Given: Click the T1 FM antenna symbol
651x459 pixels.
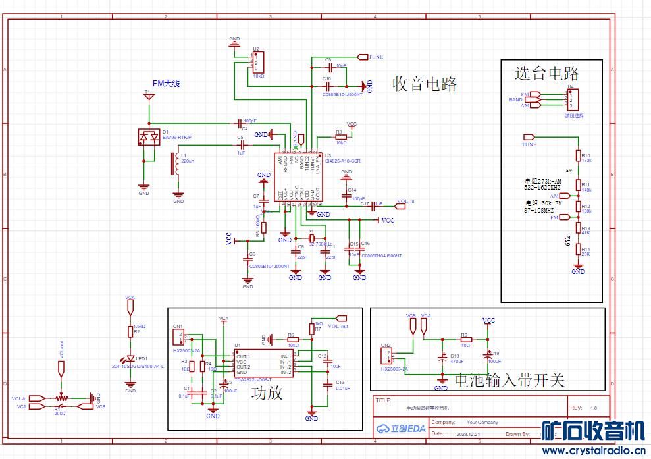Looking at the screenshot, I should [x=149, y=97].
